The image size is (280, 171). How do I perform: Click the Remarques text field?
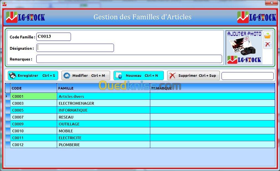[129, 59]
